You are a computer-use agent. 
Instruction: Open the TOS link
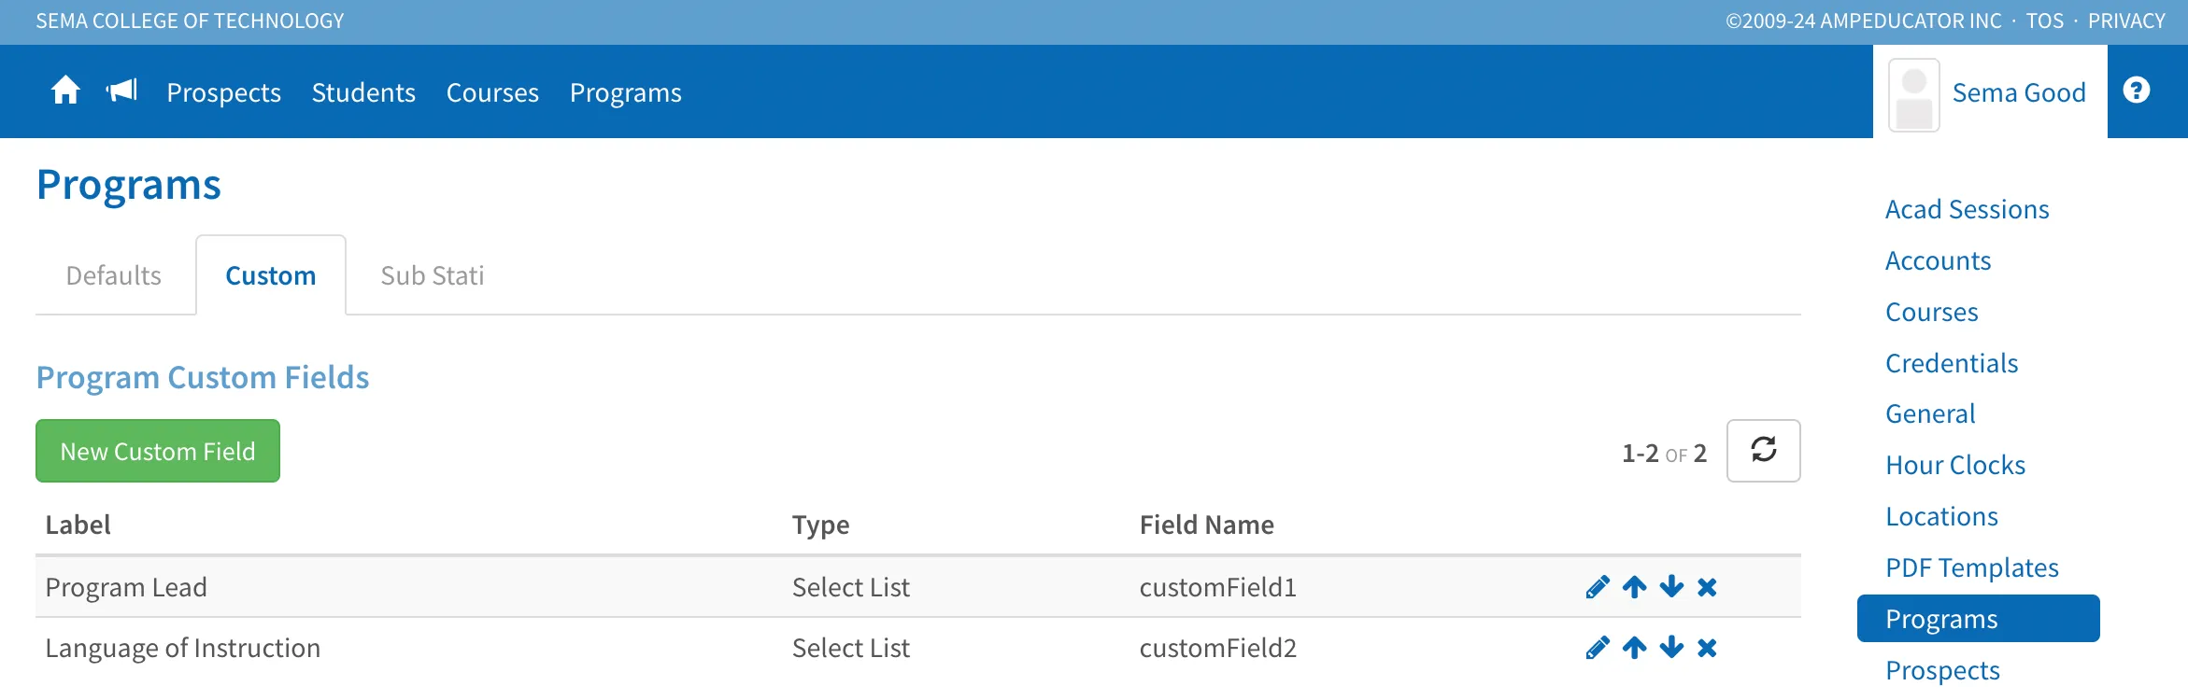pyautogui.click(x=2045, y=21)
